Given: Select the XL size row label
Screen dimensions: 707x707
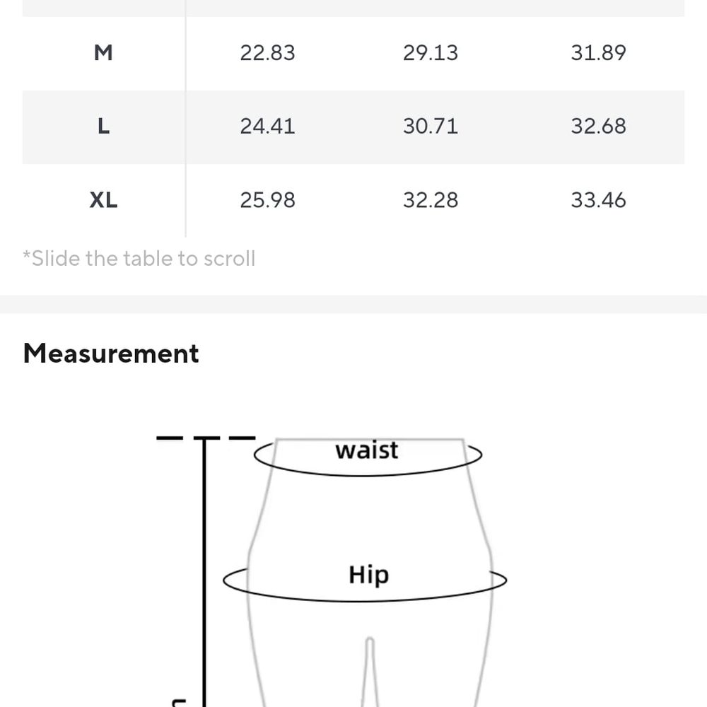Looking at the screenshot, I should (103, 200).
